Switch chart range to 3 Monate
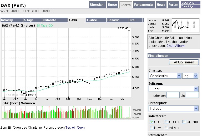 55,20
